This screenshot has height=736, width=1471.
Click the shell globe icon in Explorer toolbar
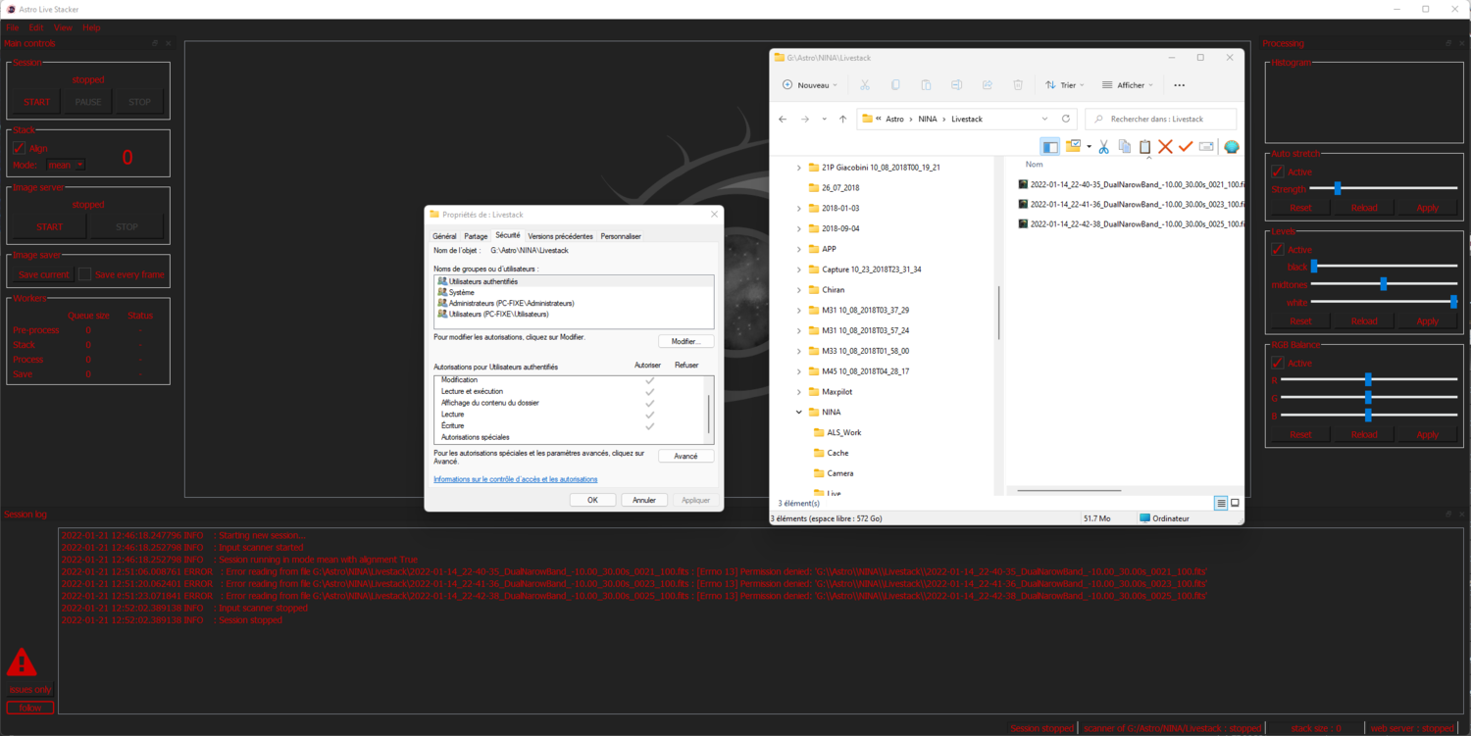coord(1231,147)
